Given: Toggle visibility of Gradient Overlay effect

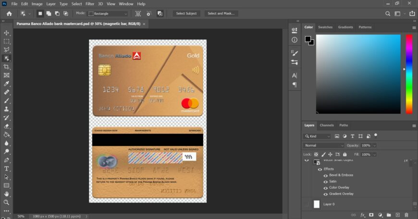Looking at the screenshot, I should [x=325, y=194].
